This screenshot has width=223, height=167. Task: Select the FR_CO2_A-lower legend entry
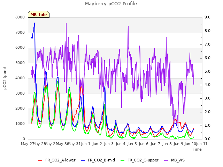57,160
